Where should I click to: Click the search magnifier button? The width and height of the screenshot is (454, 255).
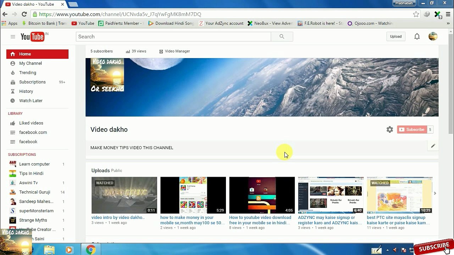point(282,36)
